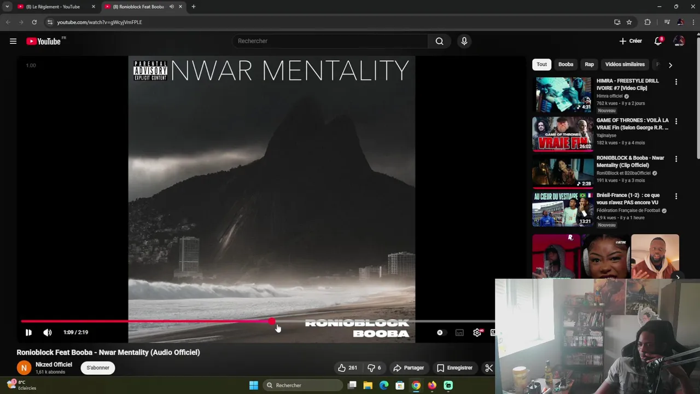700x394 pixels.
Task: Select the Rap filter chip
Action: point(589,65)
